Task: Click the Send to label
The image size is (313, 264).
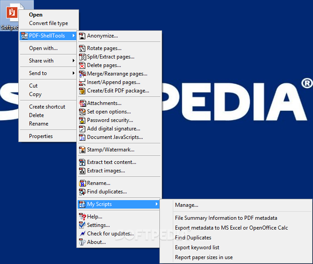Action: point(38,73)
